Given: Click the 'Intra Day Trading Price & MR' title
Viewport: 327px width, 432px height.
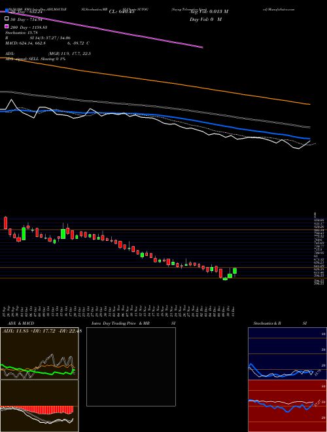Looking at the screenshot, I should [120, 323].
